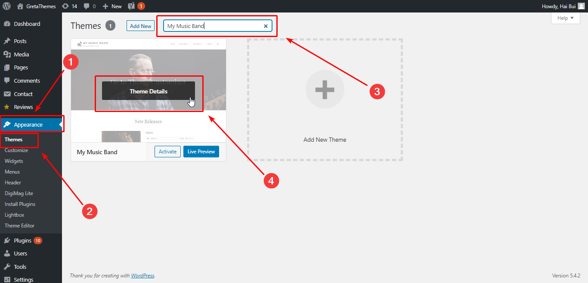The height and width of the screenshot is (283, 588).
Task: Activate the My Music Band theme
Action: pyautogui.click(x=167, y=151)
